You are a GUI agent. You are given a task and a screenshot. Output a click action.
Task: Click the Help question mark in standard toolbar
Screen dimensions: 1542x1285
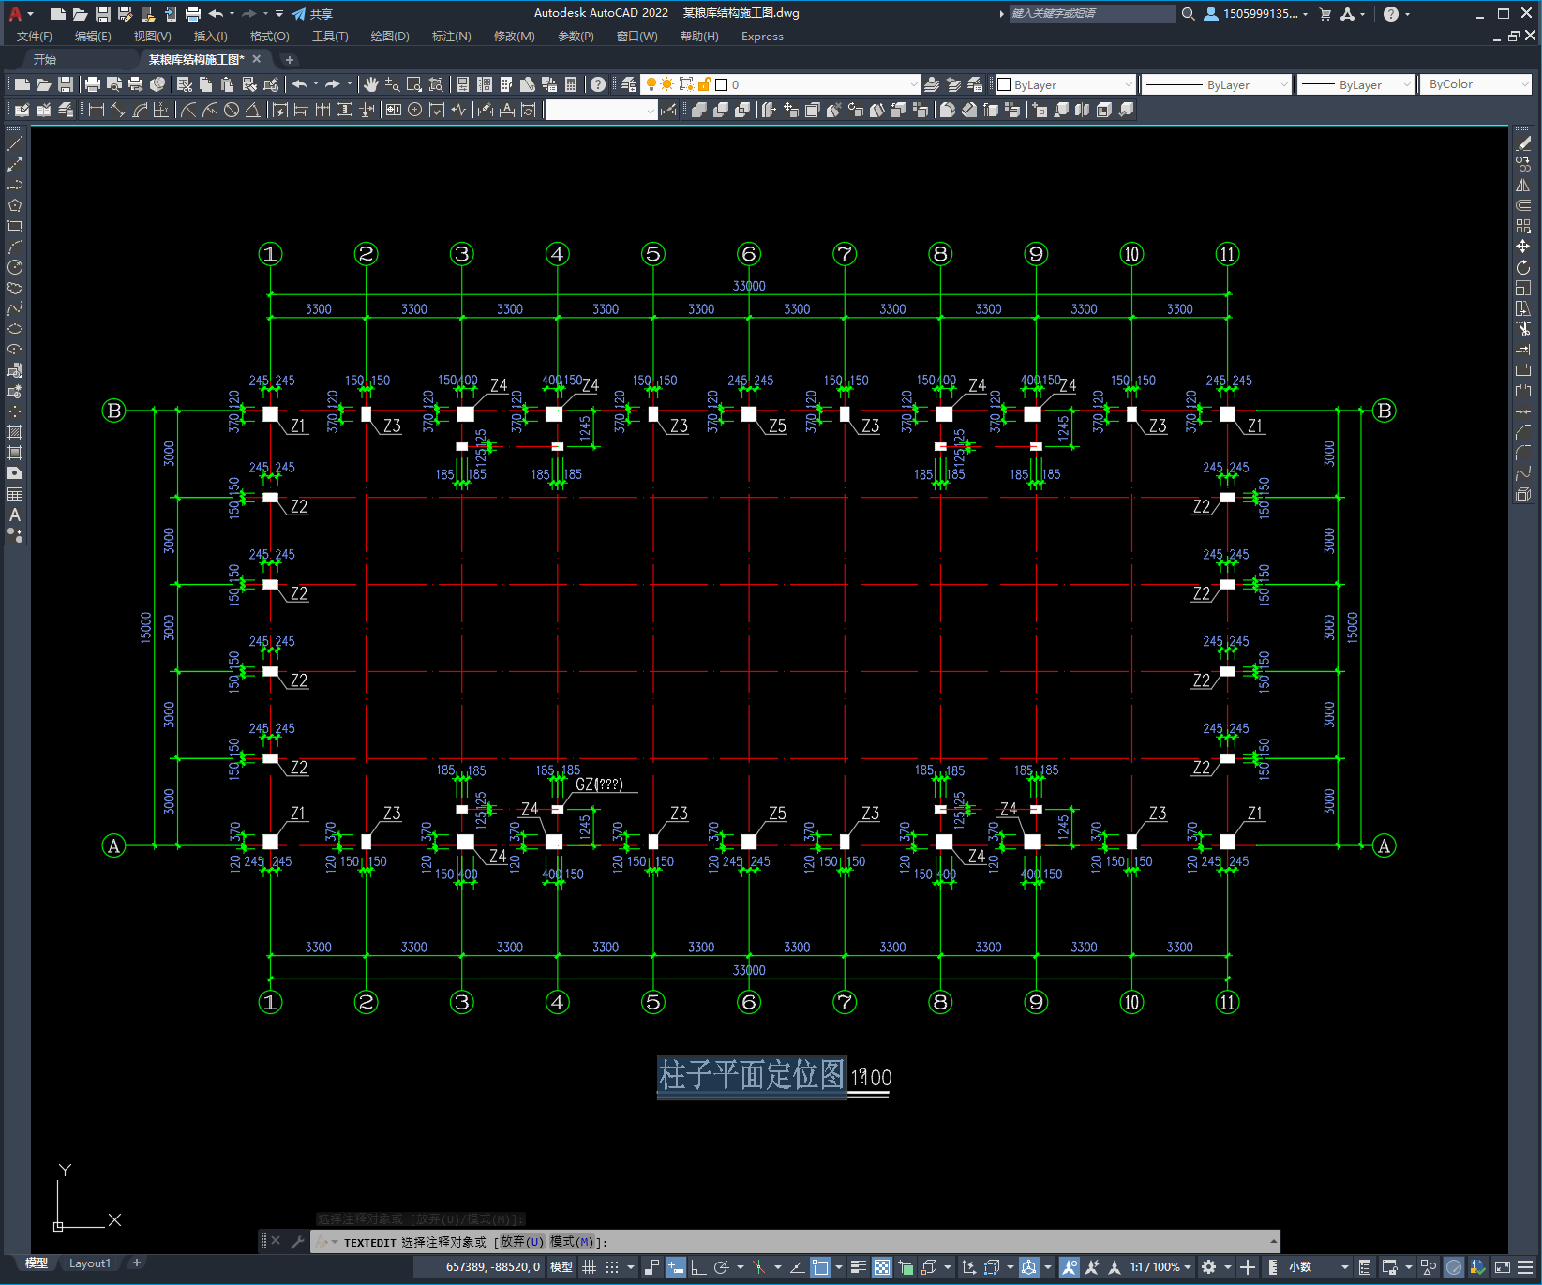click(598, 84)
